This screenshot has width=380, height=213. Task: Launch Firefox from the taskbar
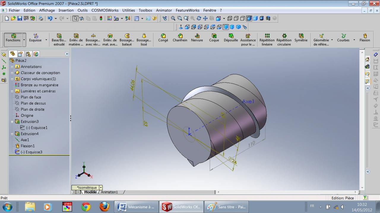pos(104,207)
